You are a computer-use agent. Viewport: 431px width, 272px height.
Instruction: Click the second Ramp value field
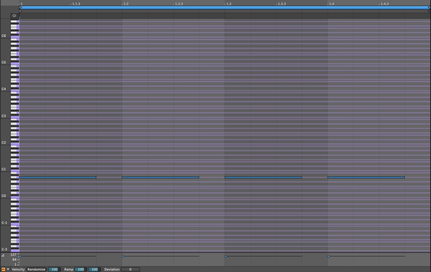[x=94, y=269]
